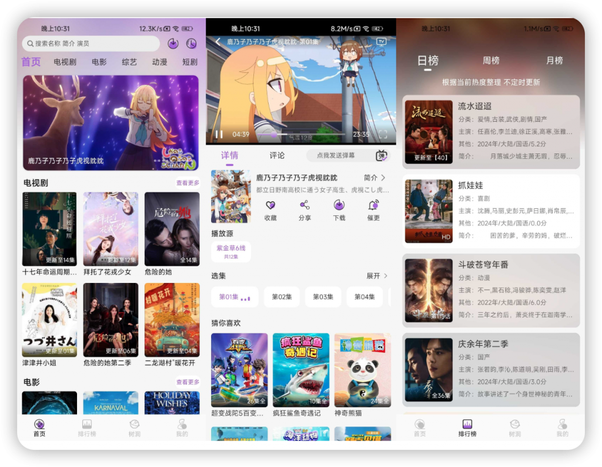Open the 危险的她 poster with 全14集
602x467 pixels.
click(x=172, y=229)
